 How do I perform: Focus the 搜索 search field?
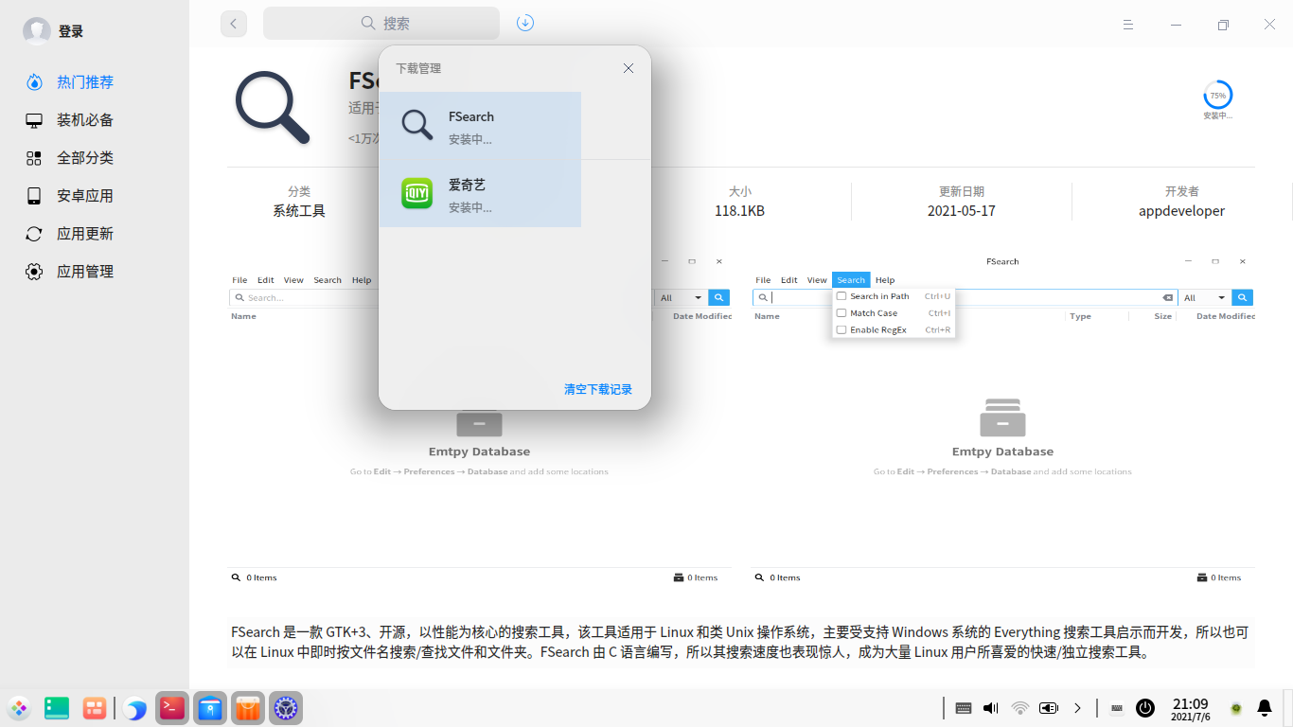(381, 24)
